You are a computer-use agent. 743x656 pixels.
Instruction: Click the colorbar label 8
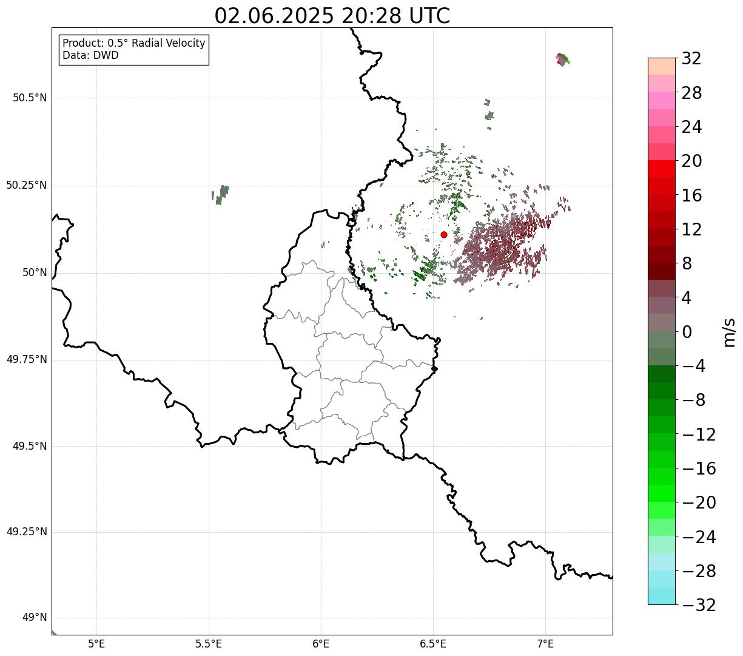click(687, 263)
